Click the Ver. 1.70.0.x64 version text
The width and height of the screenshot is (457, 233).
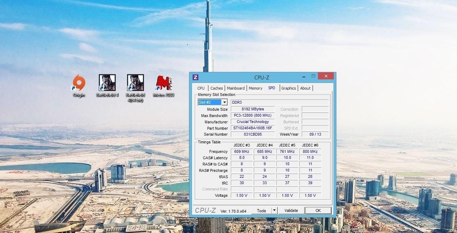click(x=233, y=211)
